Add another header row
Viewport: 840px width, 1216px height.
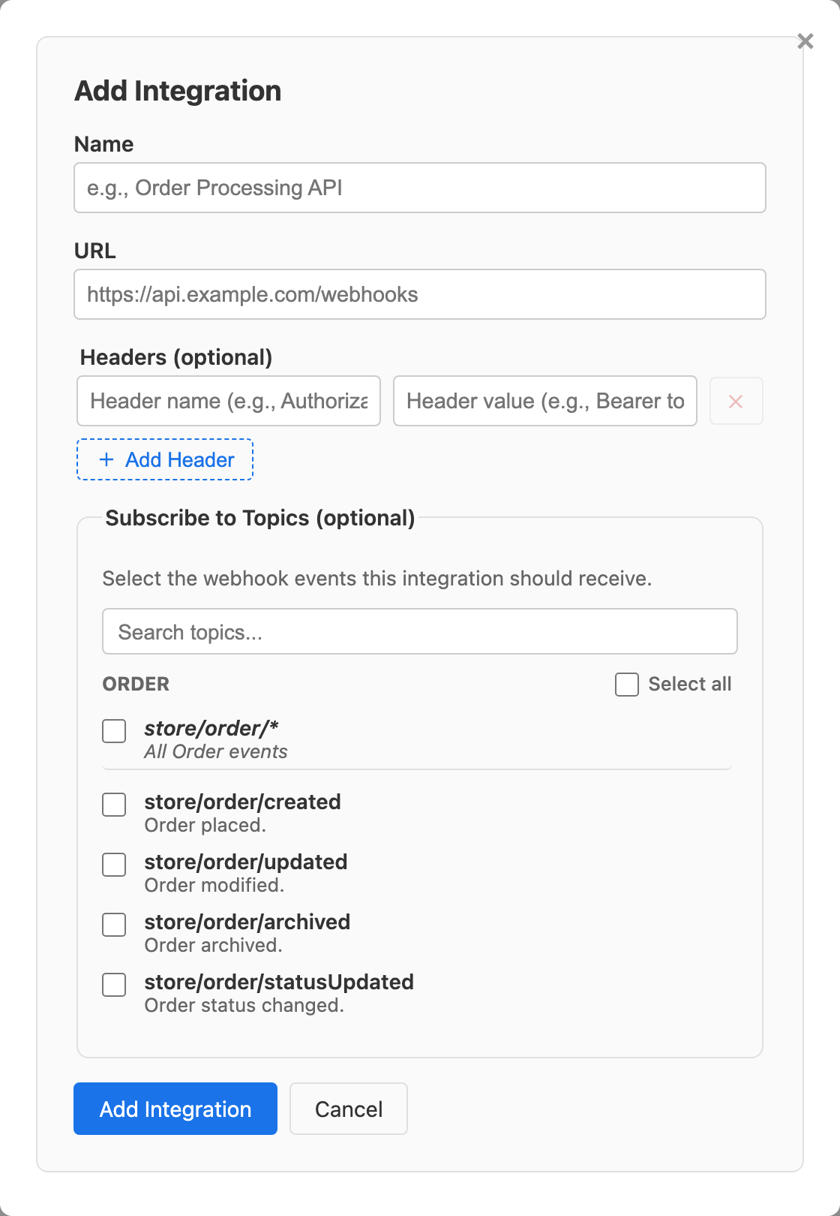pyautogui.click(x=165, y=459)
